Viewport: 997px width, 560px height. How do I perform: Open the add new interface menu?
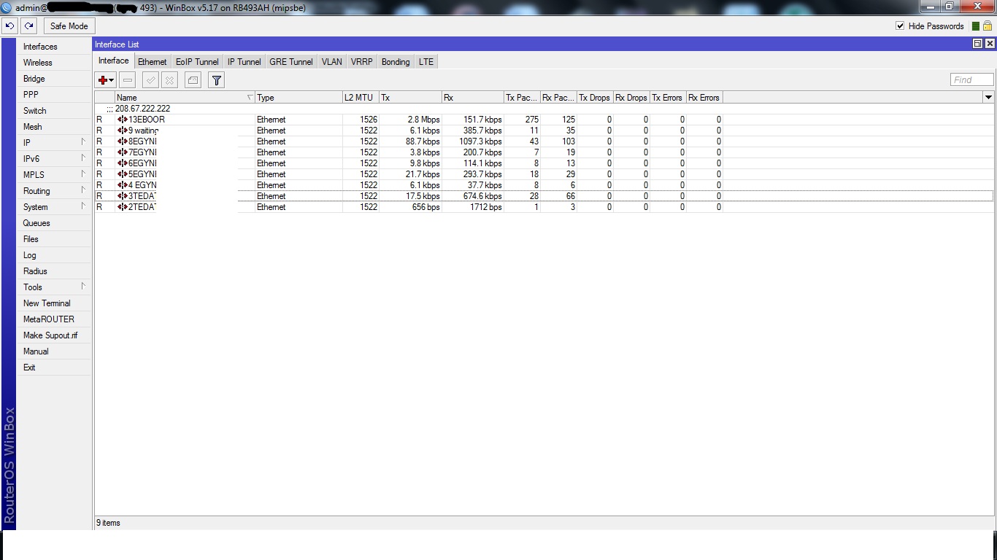104,79
